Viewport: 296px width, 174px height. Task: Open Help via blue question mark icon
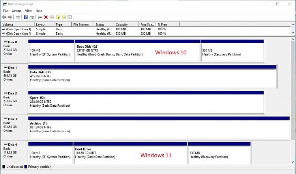pos(26,17)
